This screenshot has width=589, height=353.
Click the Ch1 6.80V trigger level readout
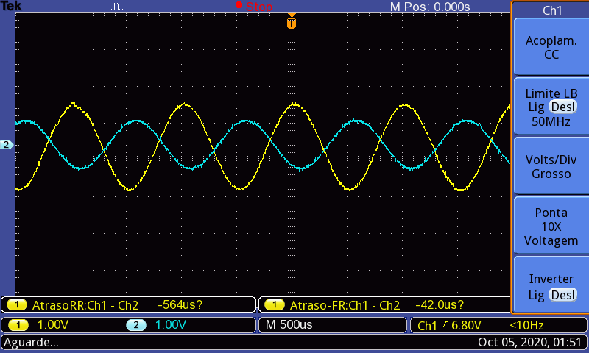[x=449, y=325]
